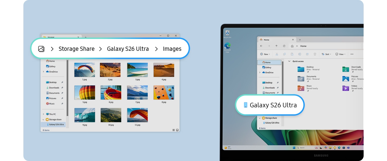Open the weather widget on the taskbar
Screen dimensions: 387x161
tap(228, 148)
